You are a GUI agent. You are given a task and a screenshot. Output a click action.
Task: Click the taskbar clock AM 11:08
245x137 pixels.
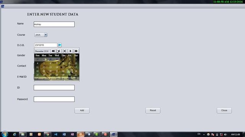[x=235, y=134]
